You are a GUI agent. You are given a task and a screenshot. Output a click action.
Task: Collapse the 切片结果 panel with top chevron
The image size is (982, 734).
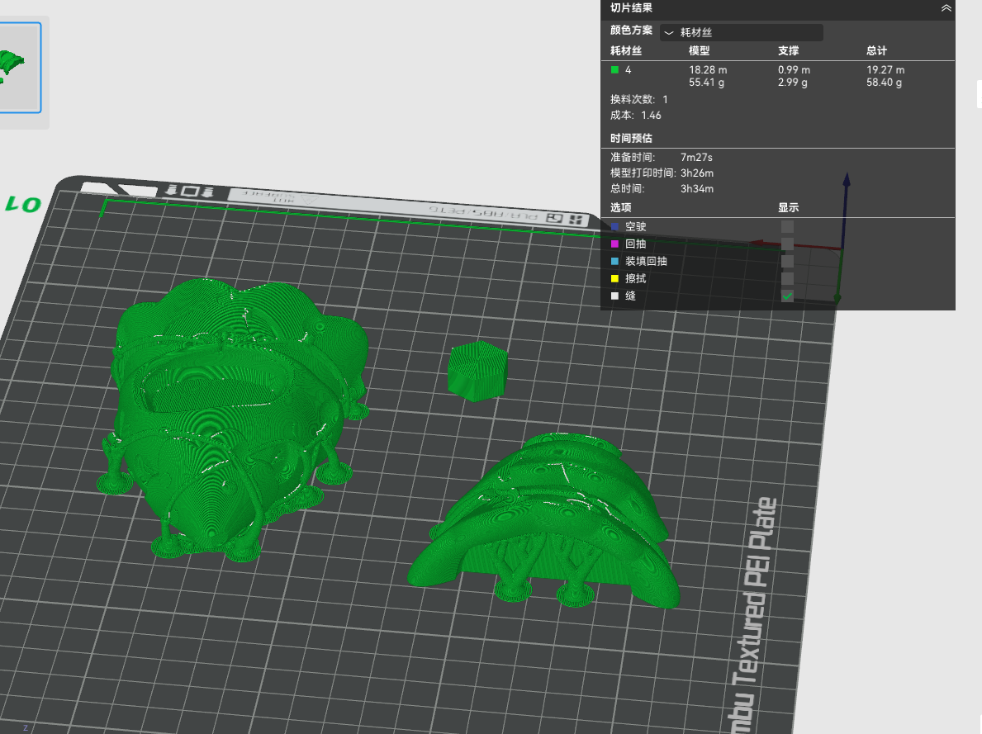point(946,8)
